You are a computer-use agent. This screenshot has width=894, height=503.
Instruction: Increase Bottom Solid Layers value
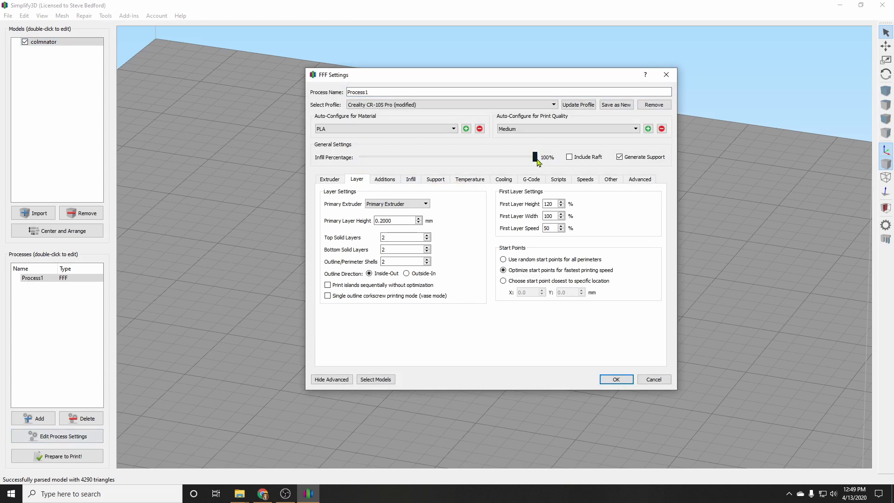pos(427,247)
